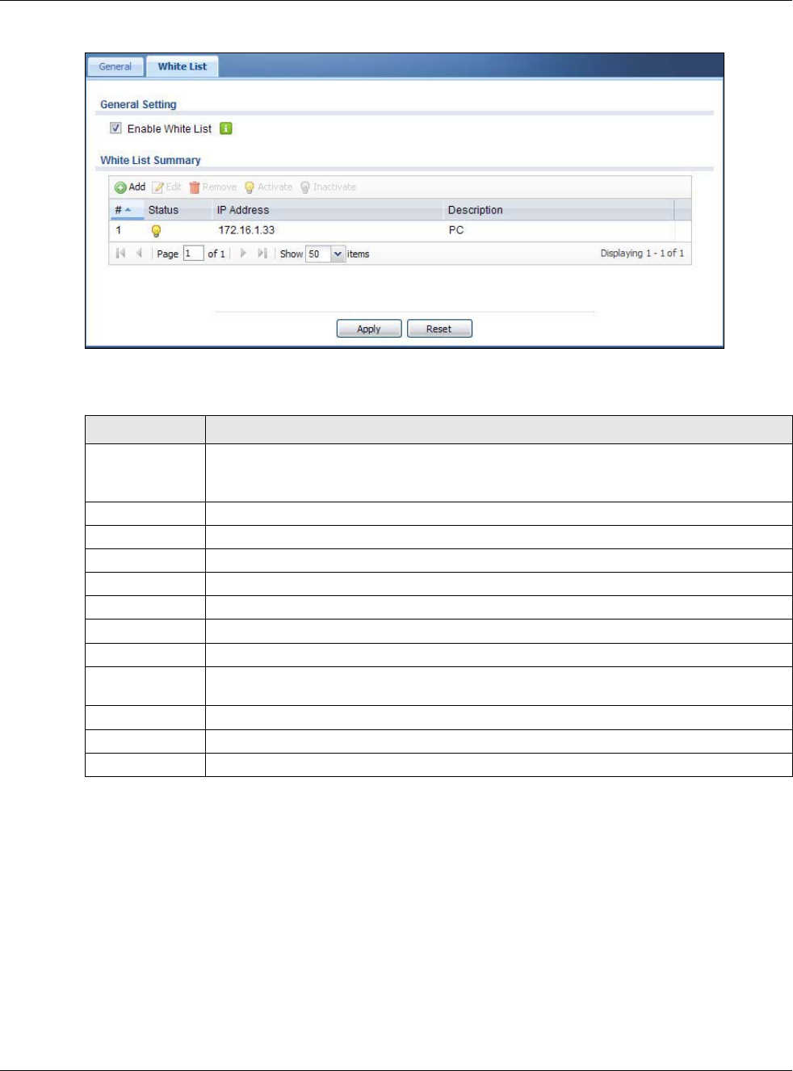The height and width of the screenshot is (1071, 793).
Task: Click the Inactivate lightbulb button
Action: [x=328, y=187]
